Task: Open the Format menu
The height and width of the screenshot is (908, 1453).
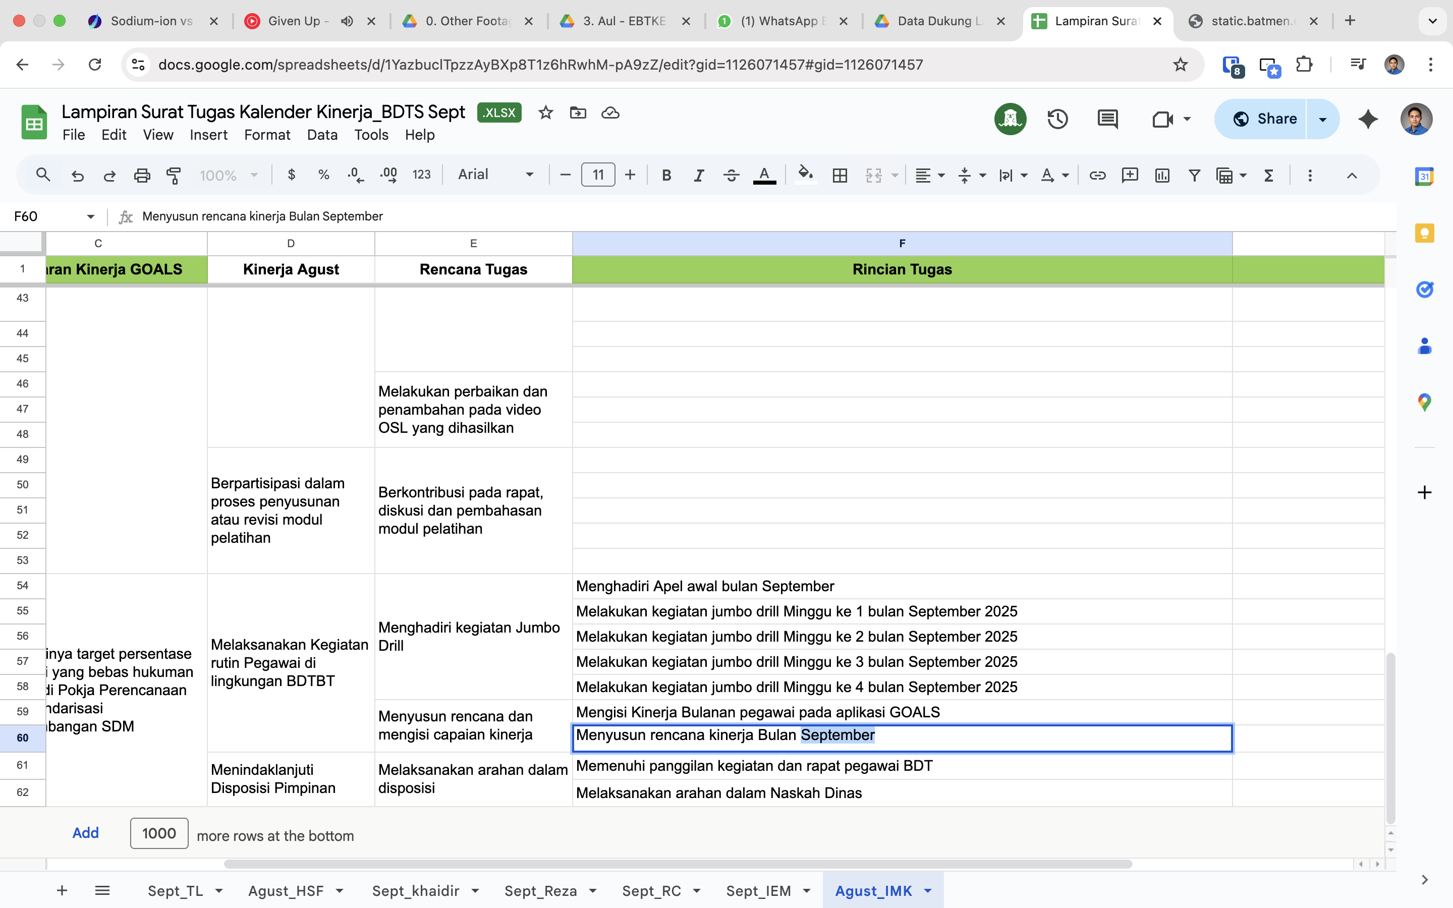Action: (266, 135)
